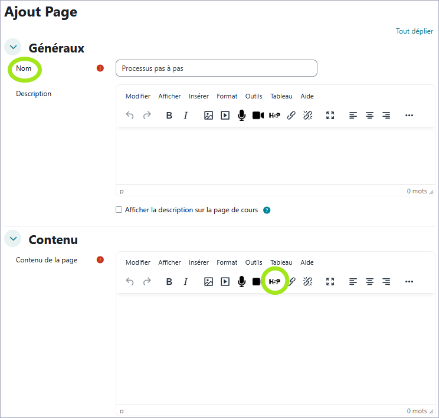Click the video record icon in Description
Screen dimensions: 439x418
[x=258, y=116]
